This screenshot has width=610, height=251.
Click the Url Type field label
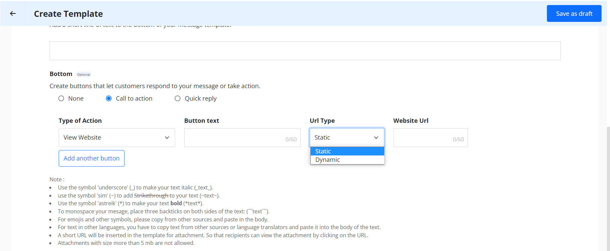322,121
